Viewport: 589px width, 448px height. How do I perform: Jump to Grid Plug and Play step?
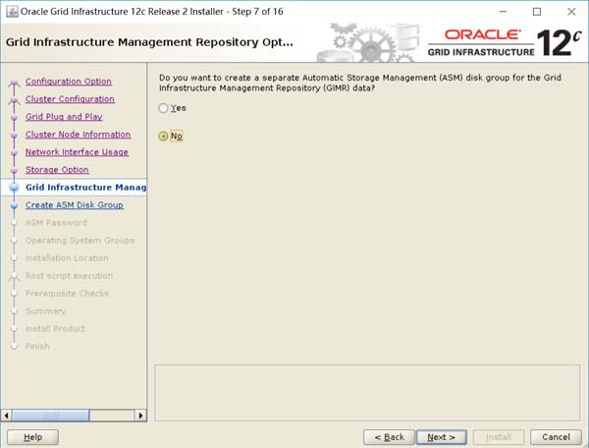coord(64,117)
